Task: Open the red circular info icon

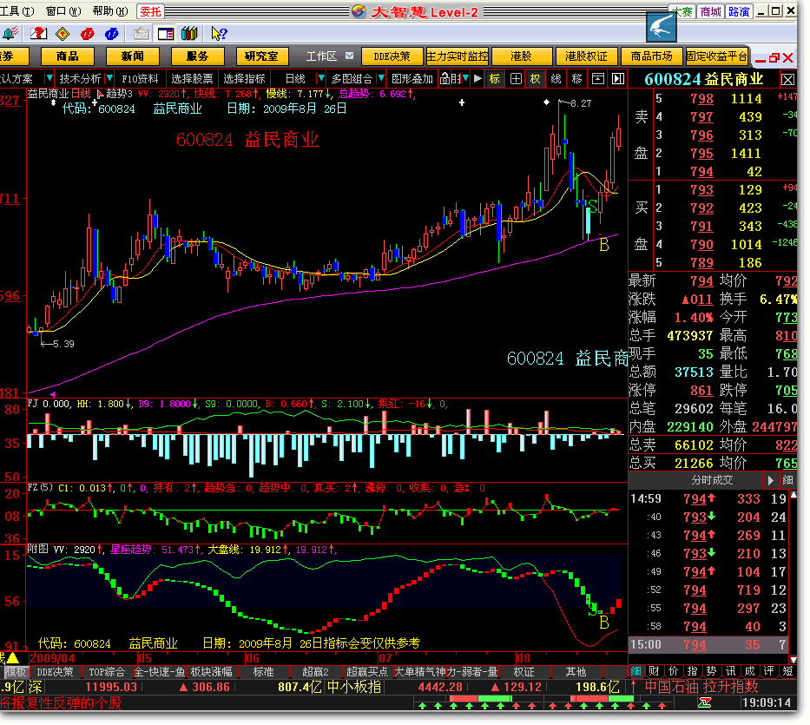Action: [88, 34]
